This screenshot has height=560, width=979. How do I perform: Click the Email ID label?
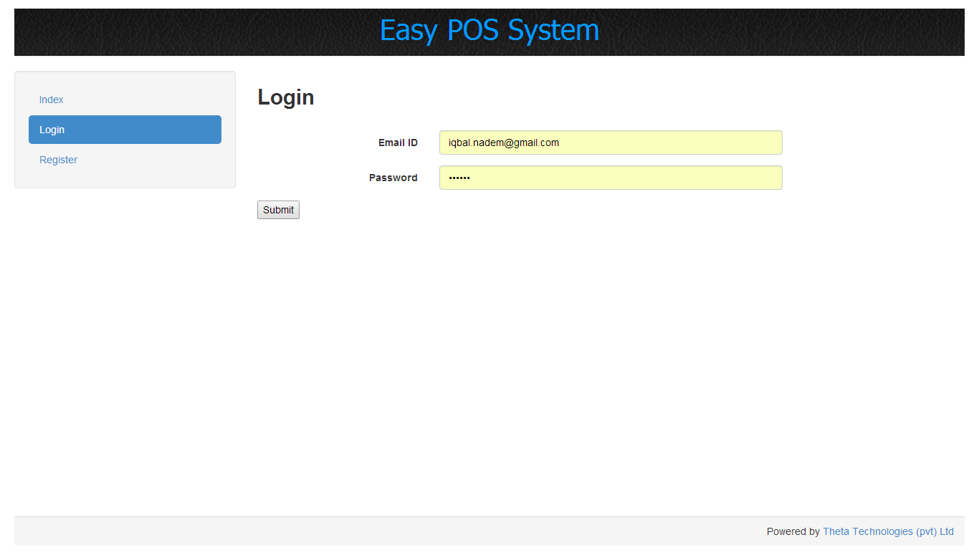click(x=398, y=143)
